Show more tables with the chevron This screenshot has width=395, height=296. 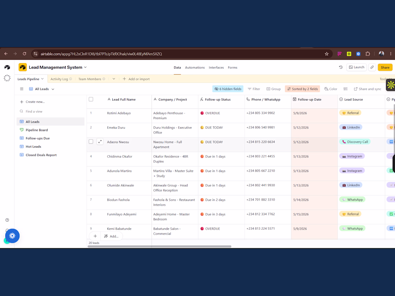[x=114, y=79]
